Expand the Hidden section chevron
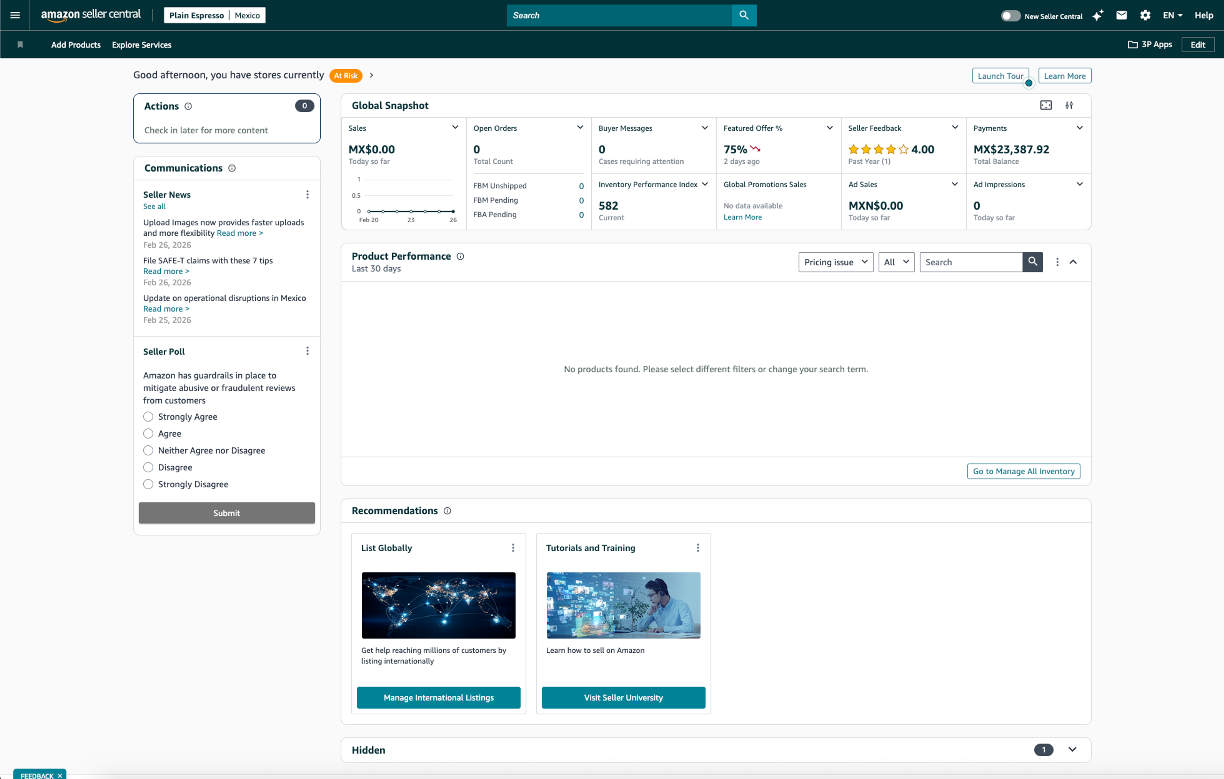This screenshot has width=1224, height=779. pos(1072,749)
